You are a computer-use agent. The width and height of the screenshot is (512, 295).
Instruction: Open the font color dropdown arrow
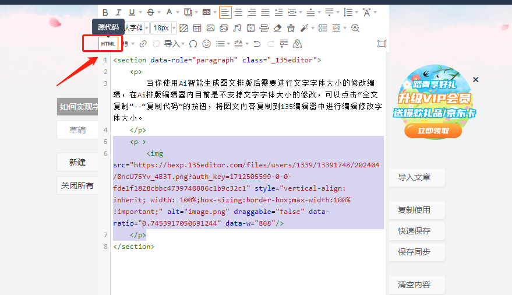pyautogui.click(x=177, y=12)
